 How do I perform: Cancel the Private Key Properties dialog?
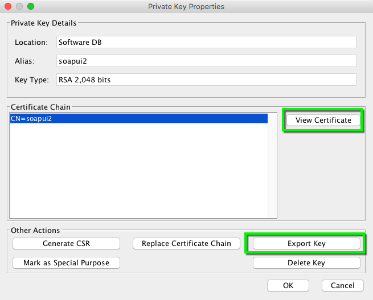[x=342, y=285]
